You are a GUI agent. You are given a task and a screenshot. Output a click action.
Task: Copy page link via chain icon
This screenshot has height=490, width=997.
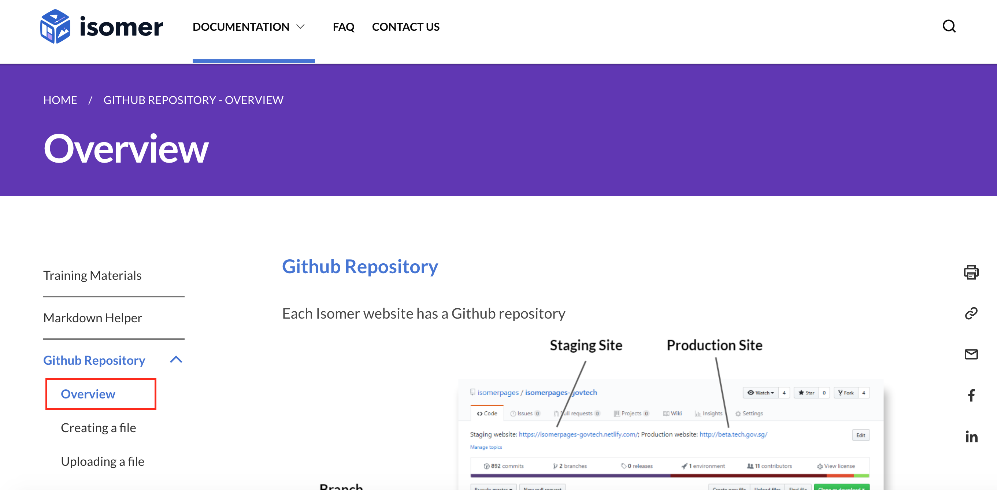(971, 313)
